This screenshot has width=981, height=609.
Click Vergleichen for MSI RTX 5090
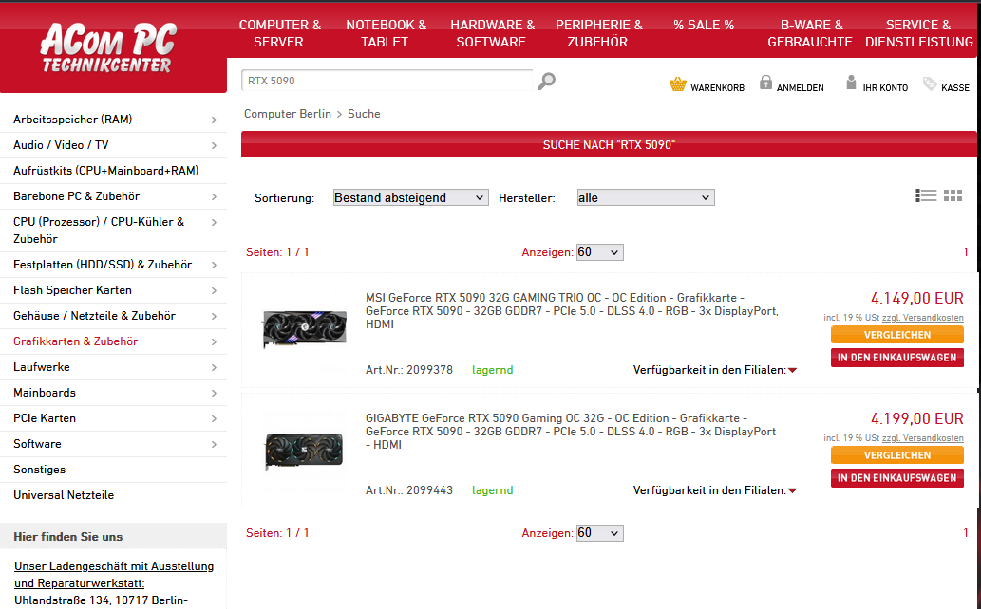(x=897, y=335)
